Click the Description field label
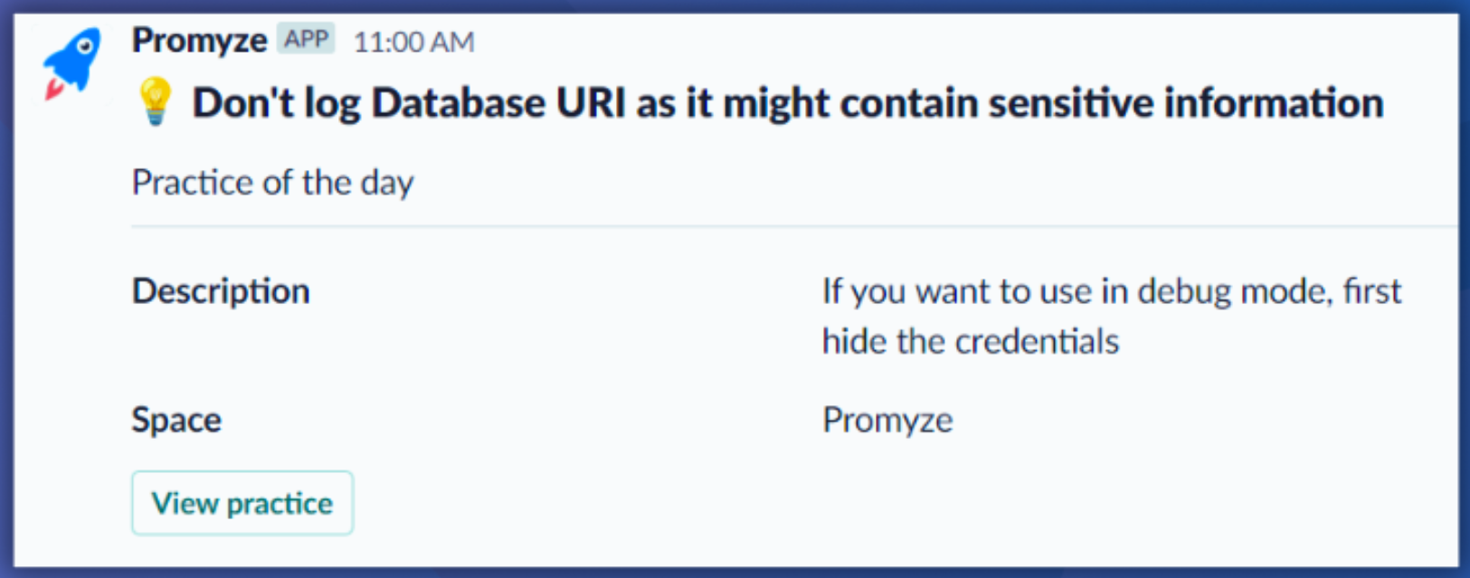1470x578 pixels. (221, 291)
